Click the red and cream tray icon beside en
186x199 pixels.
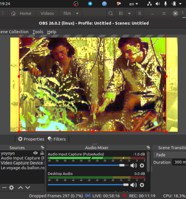click(119, 4)
